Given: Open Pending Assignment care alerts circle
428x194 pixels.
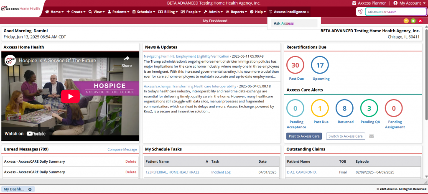Looking at the screenshot, I should point(394,108).
